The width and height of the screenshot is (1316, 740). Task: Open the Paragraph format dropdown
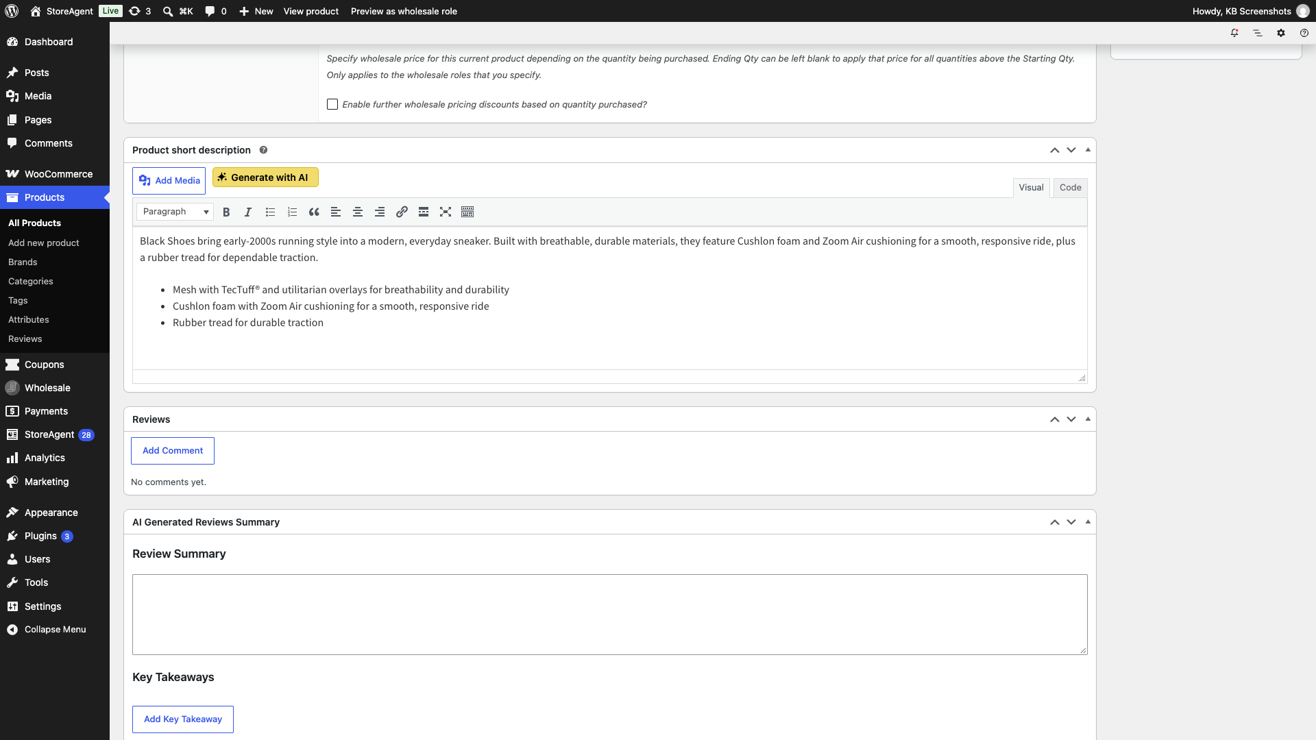tap(175, 212)
